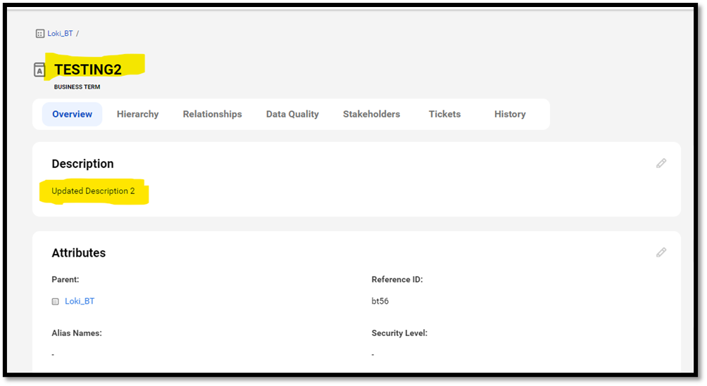Click the 'Security Level:' label

point(399,333)
